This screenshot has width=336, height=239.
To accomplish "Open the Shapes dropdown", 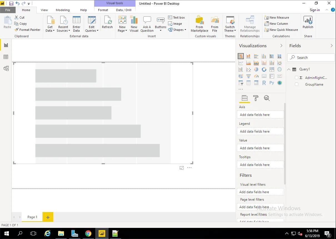I will (x=177, y=30).
